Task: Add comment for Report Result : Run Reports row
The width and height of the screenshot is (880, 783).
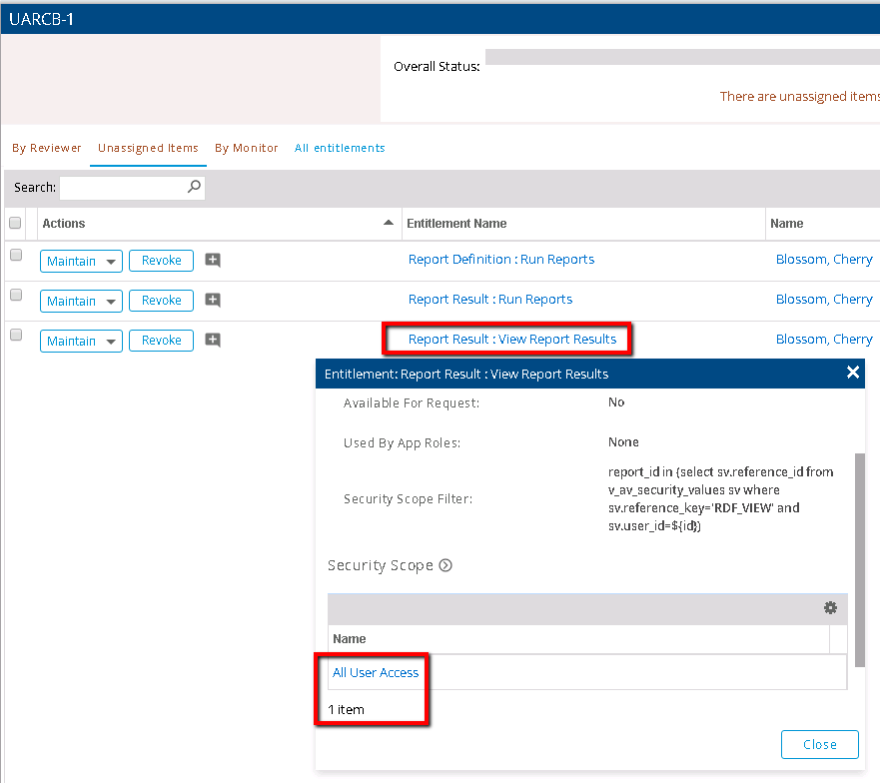Action: (213, 301)
